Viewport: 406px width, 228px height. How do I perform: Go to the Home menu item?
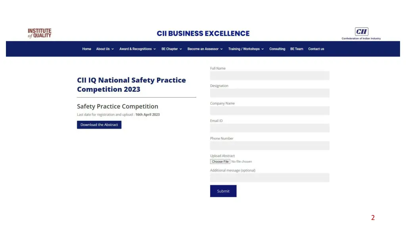click(86, 49)
